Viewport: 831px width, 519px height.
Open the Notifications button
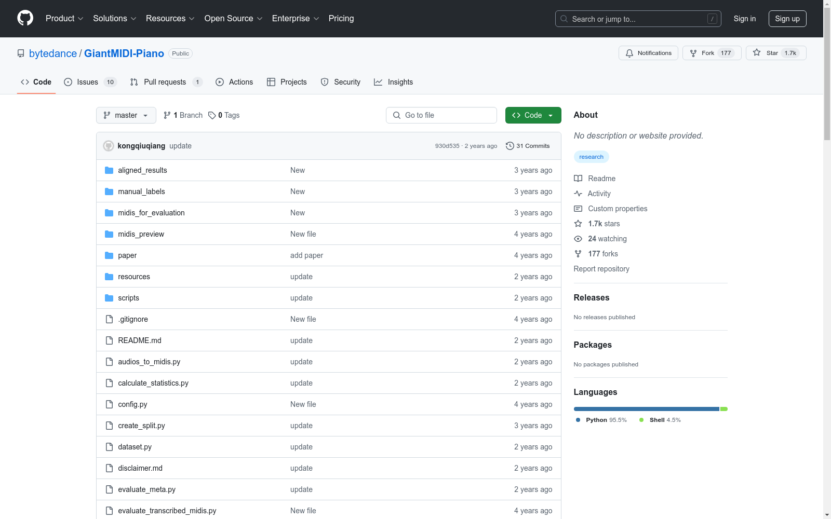coord(648,53)
